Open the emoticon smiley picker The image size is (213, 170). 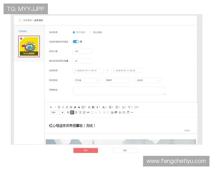coord(120,112)
